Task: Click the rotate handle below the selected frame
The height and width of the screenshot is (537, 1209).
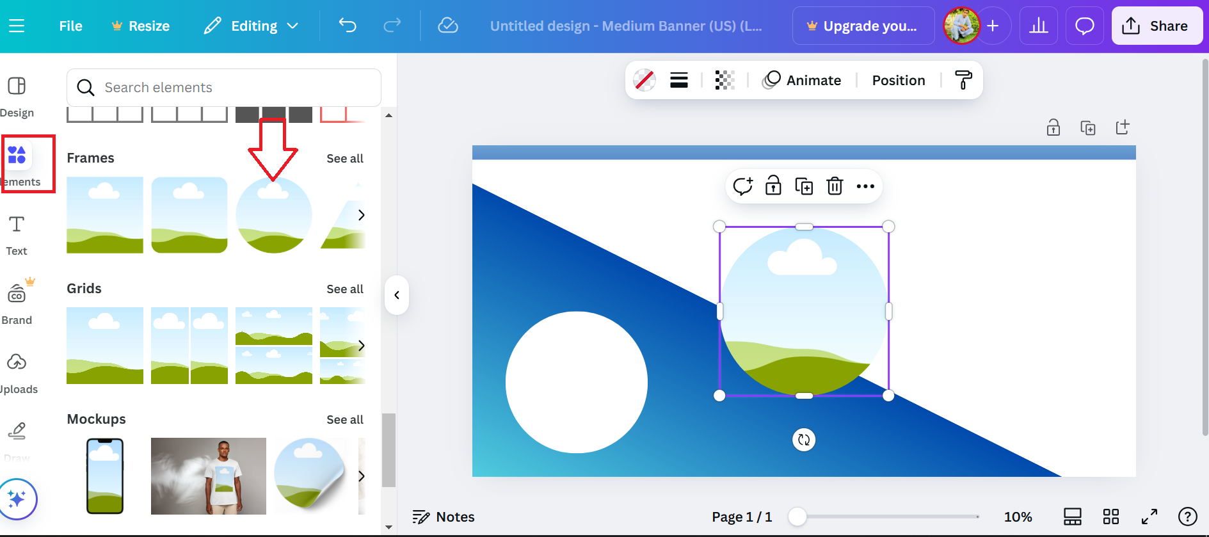Action: pyautogui.click(x=804, y=440)
